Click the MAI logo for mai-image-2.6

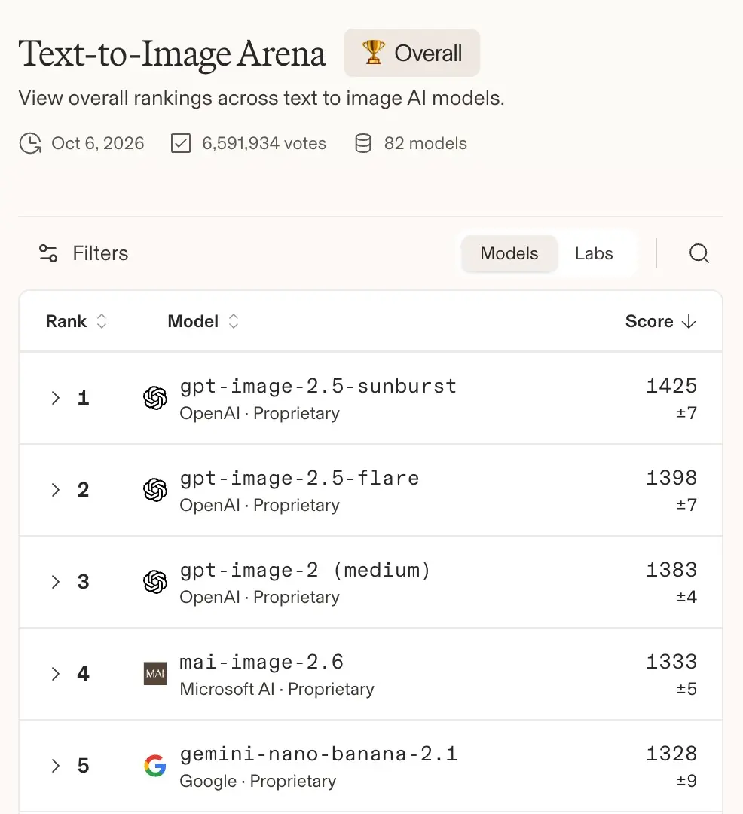(155, 674)
